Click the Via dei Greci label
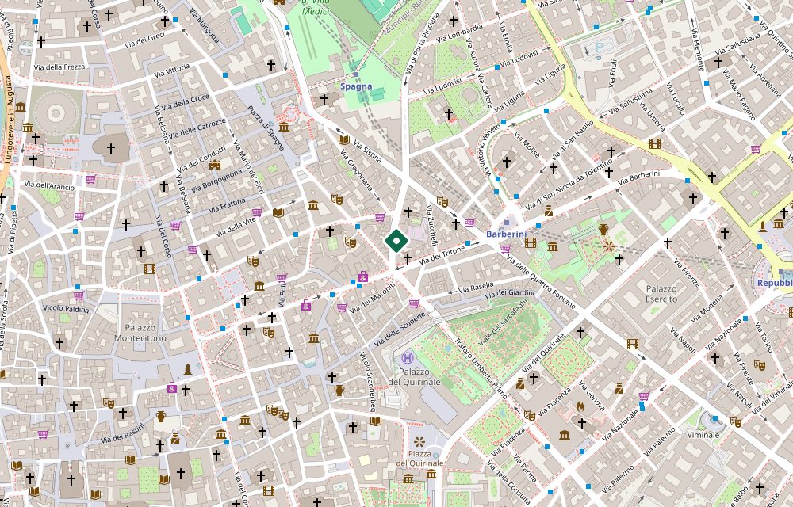 pyautogui.click(x=144, y=40)
